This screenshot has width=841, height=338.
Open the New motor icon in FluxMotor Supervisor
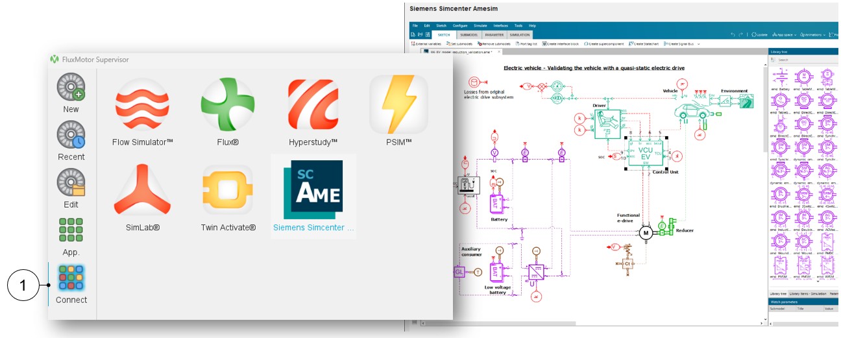[x=71, y=88]
